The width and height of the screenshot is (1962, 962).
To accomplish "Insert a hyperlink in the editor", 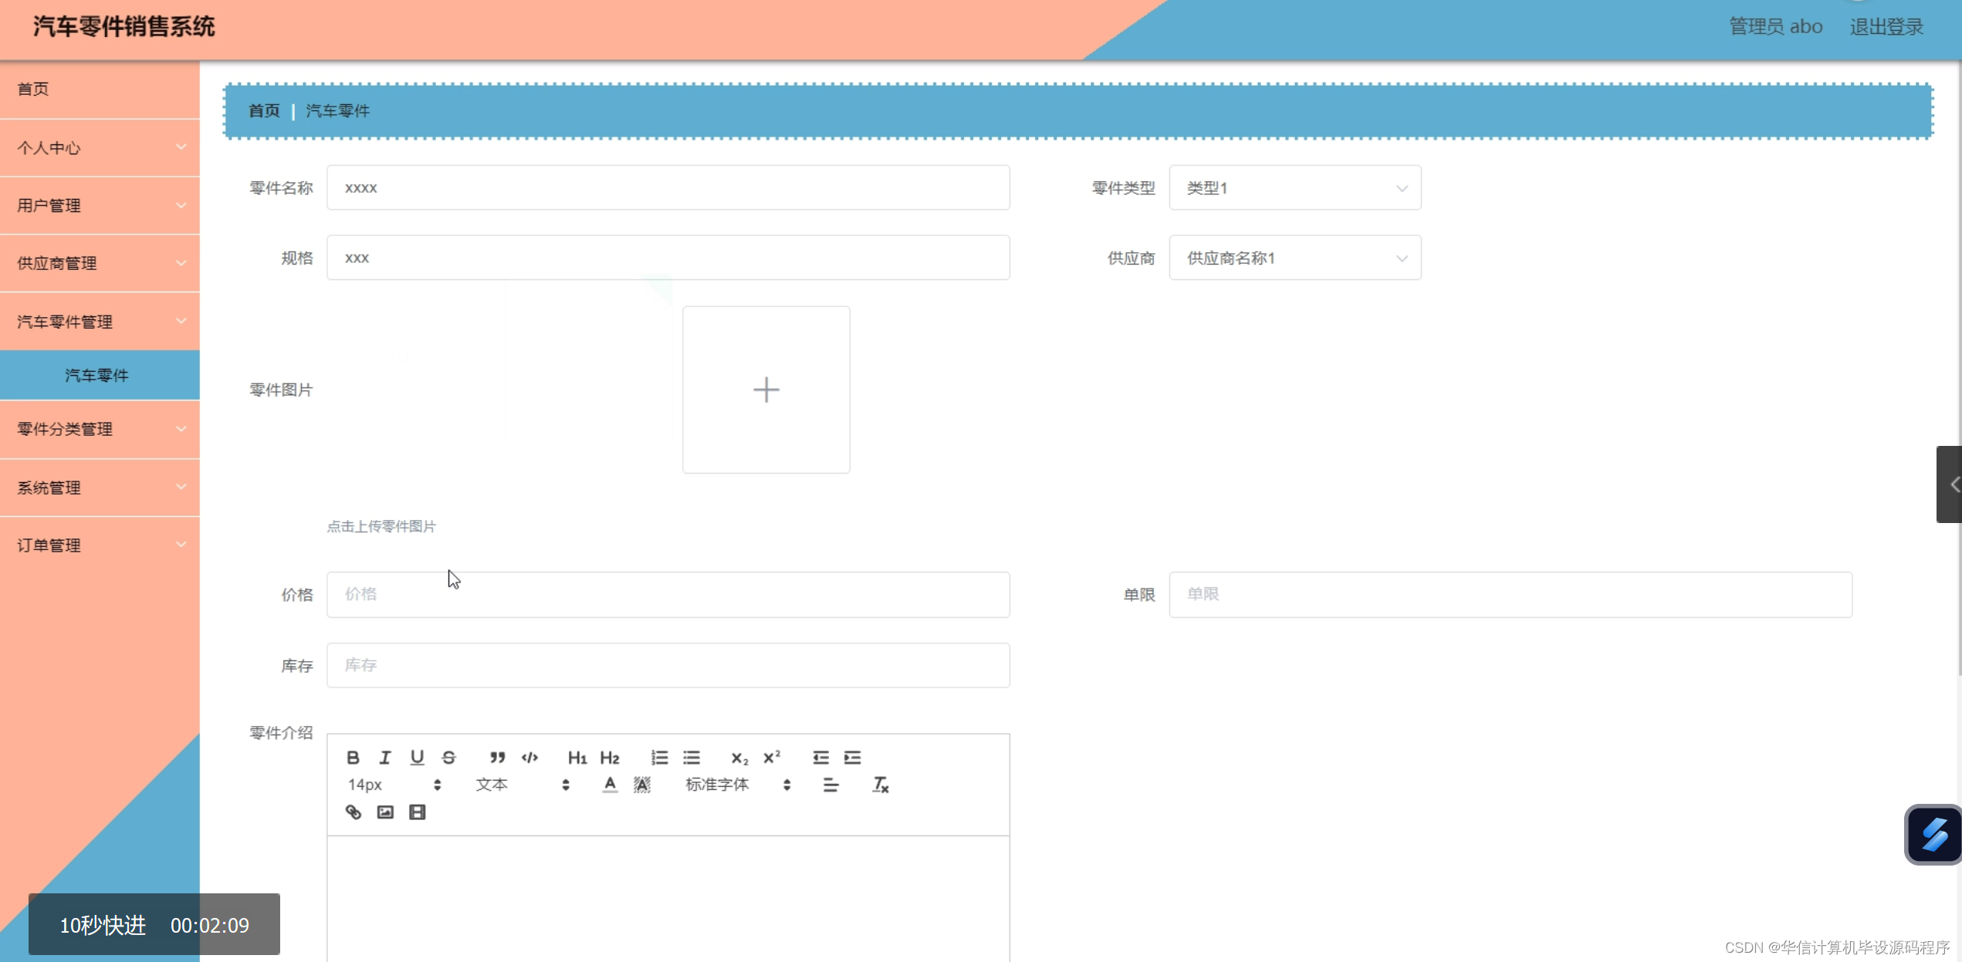I will pyautogui.click(x=353, y=812).
